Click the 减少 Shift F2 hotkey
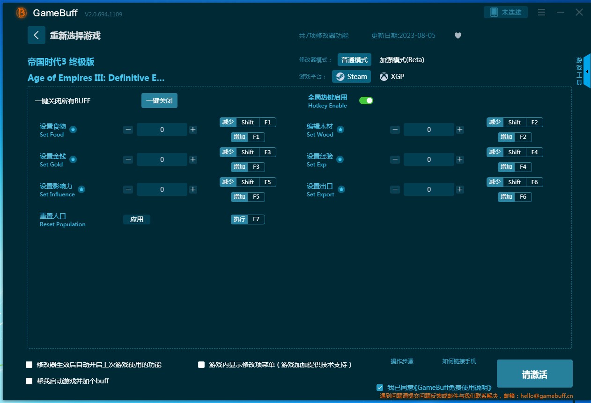 coord(515,122)
